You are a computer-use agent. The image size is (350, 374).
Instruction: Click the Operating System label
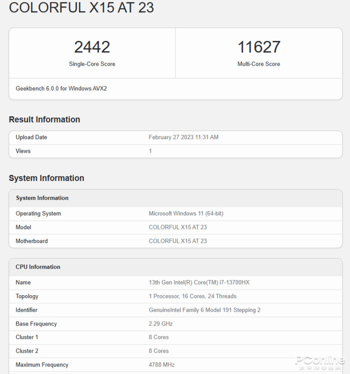click(38, 214)
